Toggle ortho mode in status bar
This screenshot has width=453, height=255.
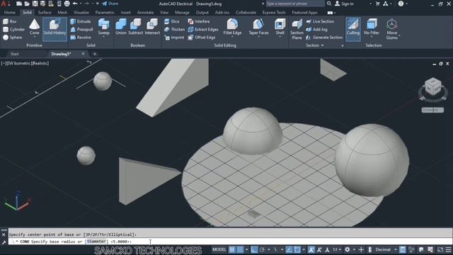(254, 249)
